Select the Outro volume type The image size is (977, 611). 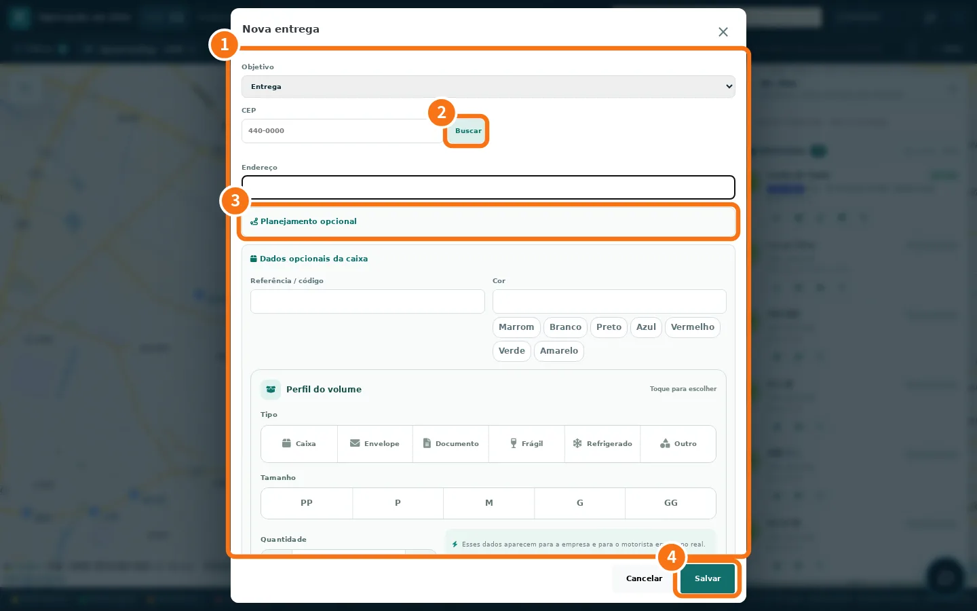pos(678,444)
